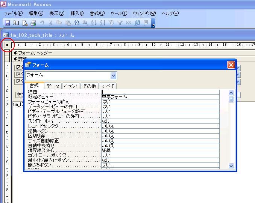This screenshot has height=203, width=255.
Task: Click the Filter funnel icon
Action: click(x=120, y=23)
